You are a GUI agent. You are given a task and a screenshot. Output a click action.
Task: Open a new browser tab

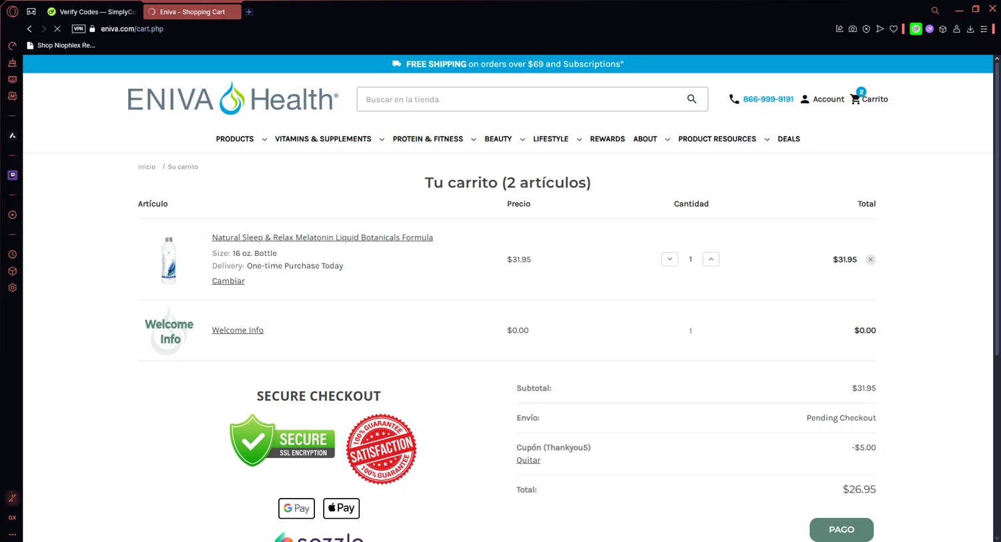249,11
